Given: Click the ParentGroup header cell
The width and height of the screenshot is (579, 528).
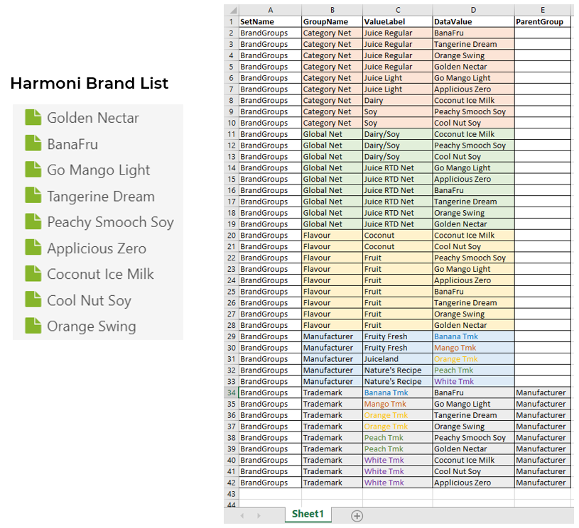Looking at the screenshot, I should [x=542, y=21].
